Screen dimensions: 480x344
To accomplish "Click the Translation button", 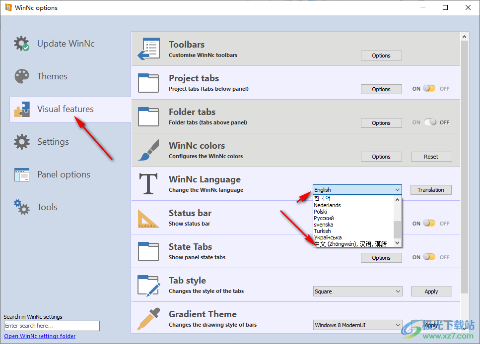I will 431,190.
